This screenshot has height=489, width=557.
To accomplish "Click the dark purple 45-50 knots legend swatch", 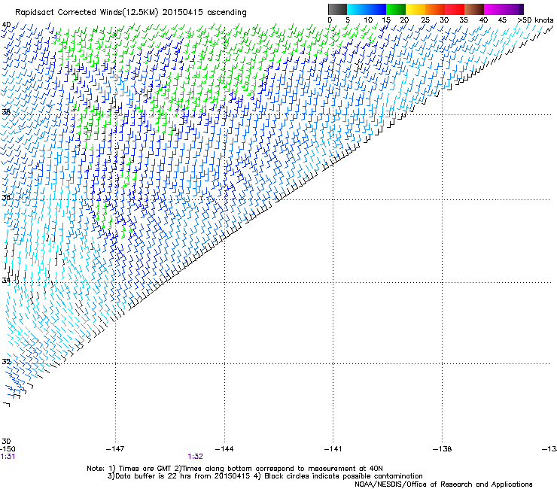I will [513, 9].
